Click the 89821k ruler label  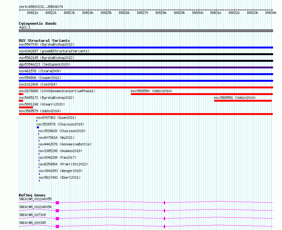click(33, 13)
